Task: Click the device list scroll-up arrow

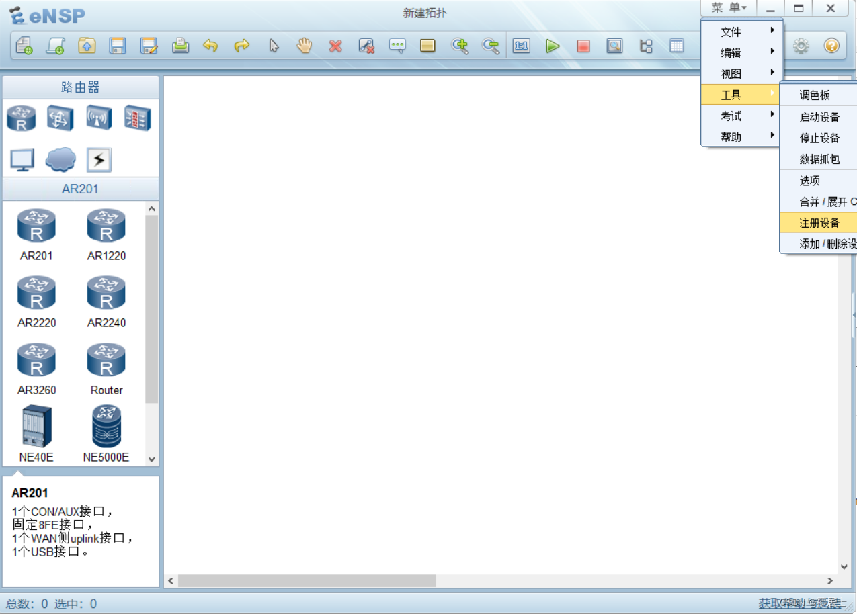Action: [x=152, y=209]
